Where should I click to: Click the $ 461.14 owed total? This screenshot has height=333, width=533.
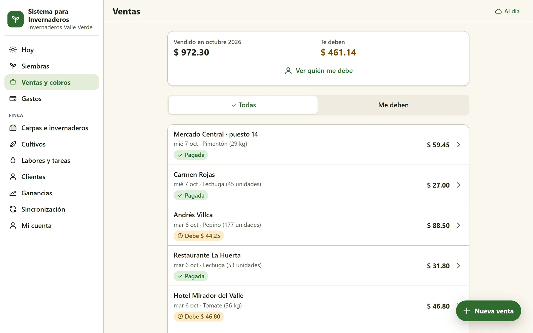click(x=338, y=52)
